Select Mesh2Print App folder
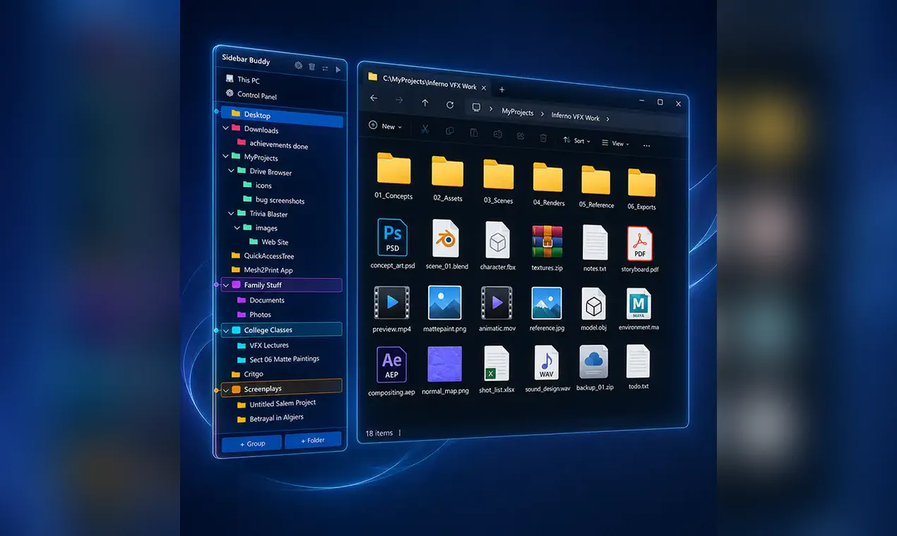The height and width of the screenshot is (536, 897). pos(262,270)
